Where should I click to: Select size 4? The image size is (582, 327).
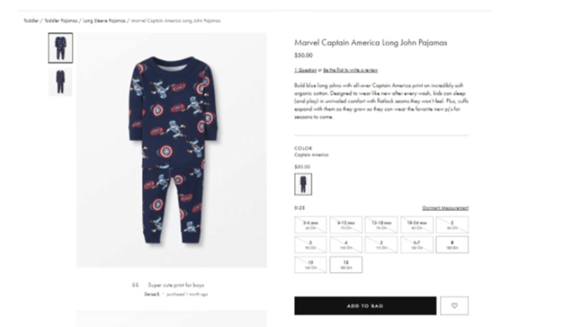point(346,245)
